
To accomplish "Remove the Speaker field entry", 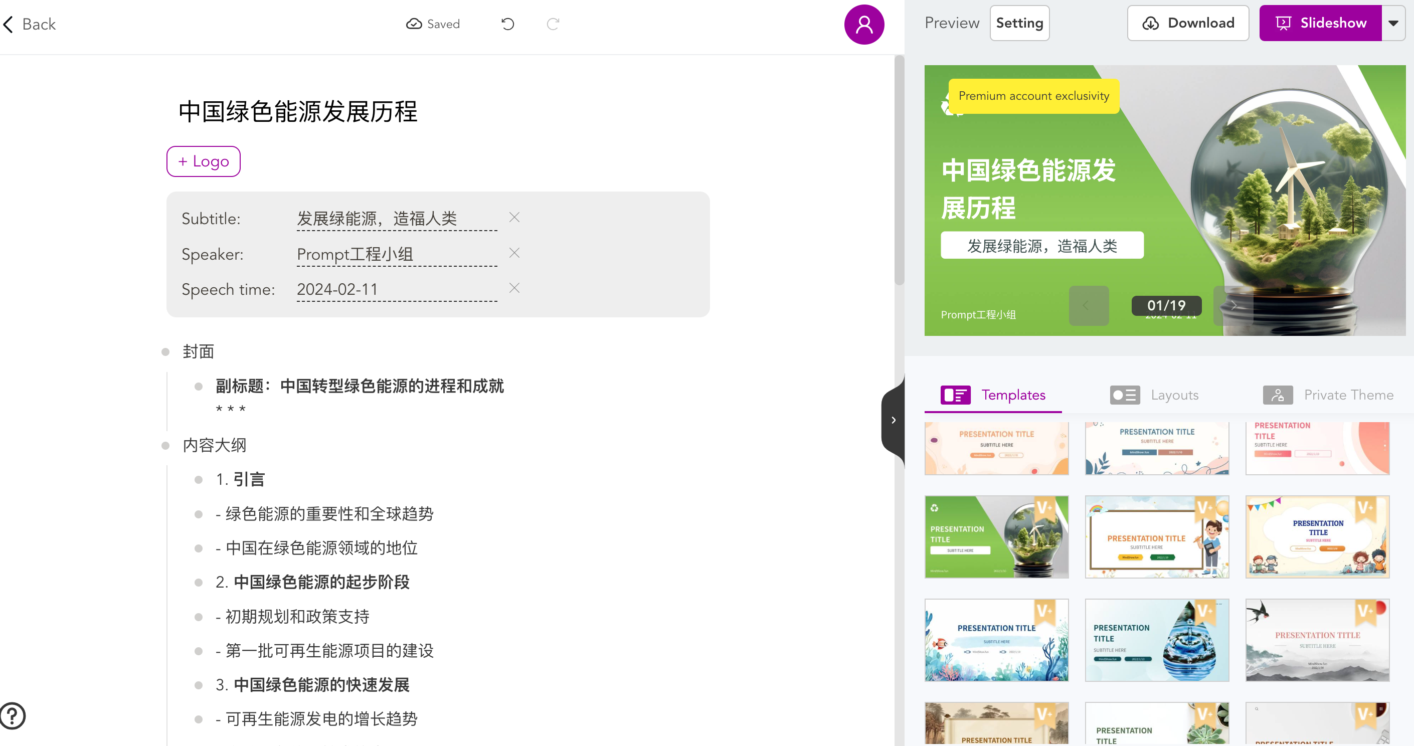I will coord(514,253).
